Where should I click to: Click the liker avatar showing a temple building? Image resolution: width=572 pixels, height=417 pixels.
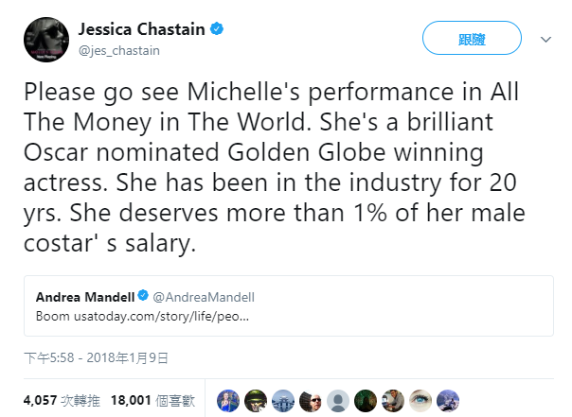tap(283, 401)
